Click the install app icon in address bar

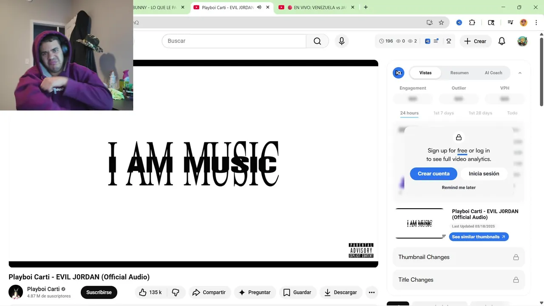430,23
